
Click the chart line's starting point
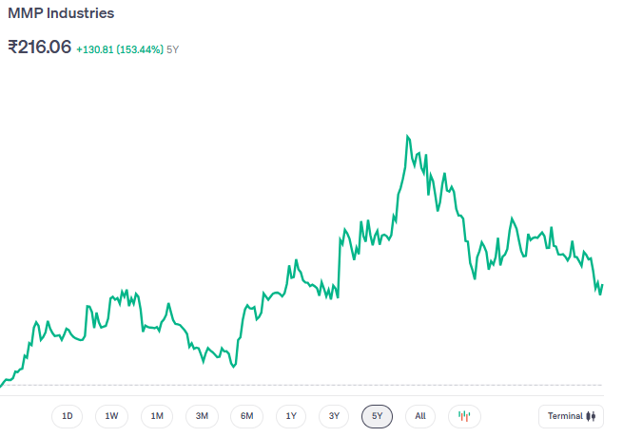coord(2,385)
